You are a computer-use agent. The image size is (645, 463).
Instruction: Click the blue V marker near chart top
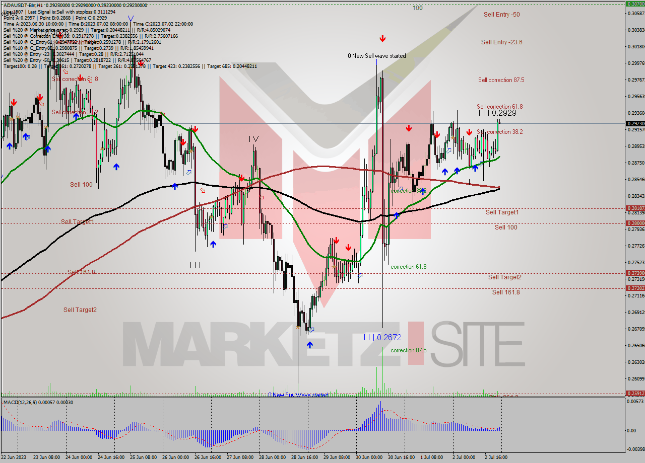pos(131,19)
